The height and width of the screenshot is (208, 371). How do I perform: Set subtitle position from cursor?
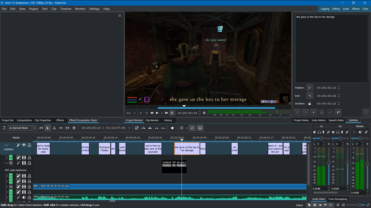point(310,88)
